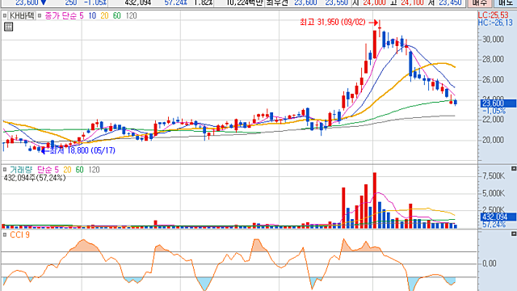The width and height of the screenshot is (517, 291).
Task: Click the 거래량 volume indicator label
Action: tap(21, 170)
